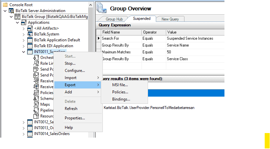Click the Search For row selector arrow

(x=99, y=38)
